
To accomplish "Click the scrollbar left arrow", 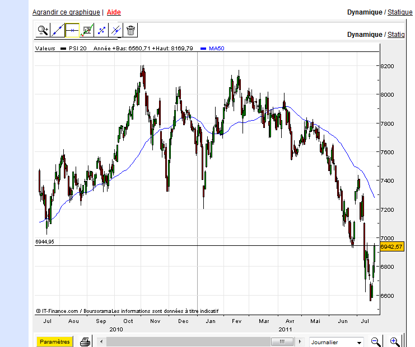I will tap(101, 341).
